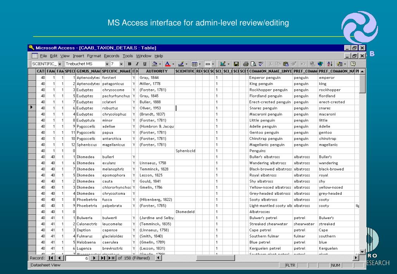This screenshot has width=397, height=274.
Task: Click the vertical scrollbar up arrow
Action: tap(362, 71)
